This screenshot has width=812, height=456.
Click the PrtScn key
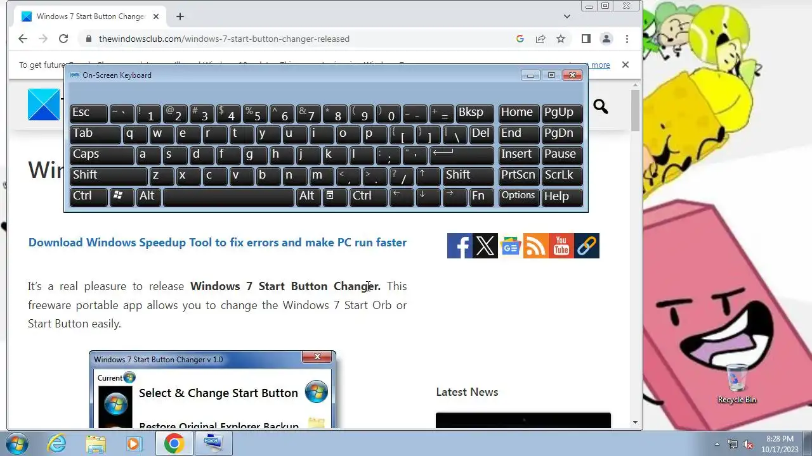tap(519, 176)
